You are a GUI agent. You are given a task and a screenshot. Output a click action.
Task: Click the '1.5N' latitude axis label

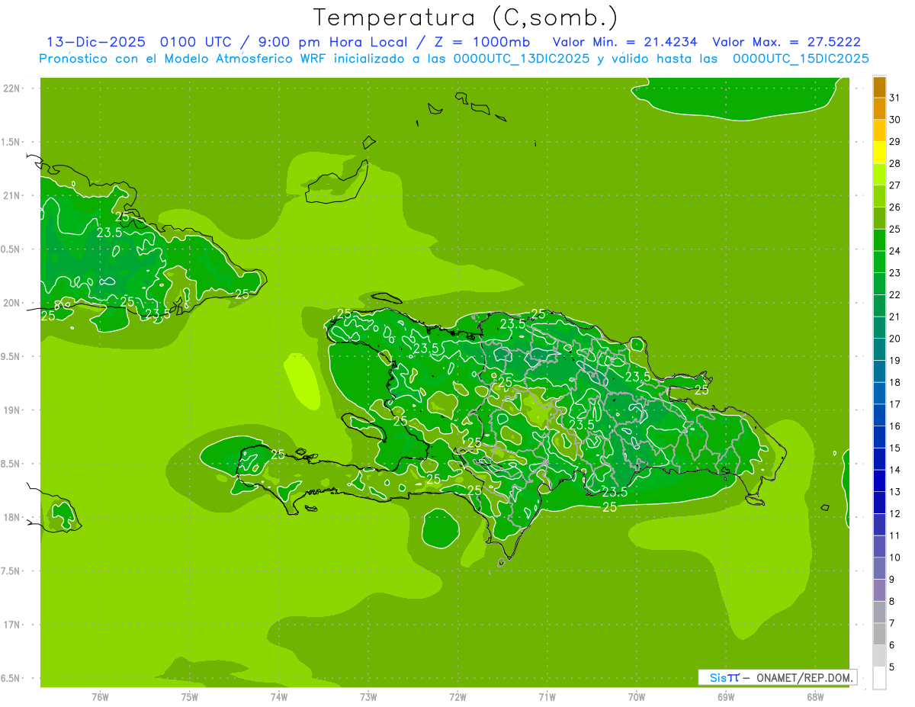pyautogui.click(x=11, y=142)
